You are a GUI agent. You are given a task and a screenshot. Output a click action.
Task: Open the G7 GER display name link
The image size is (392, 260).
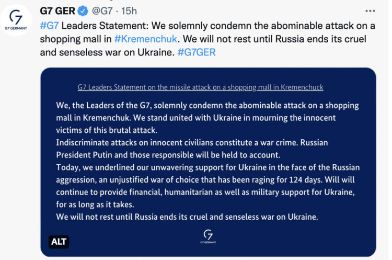(57, 10)
